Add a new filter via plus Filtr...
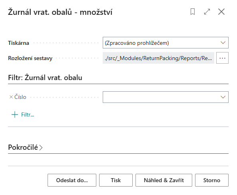This screenshot has height=195, width=237. [23, 115]
